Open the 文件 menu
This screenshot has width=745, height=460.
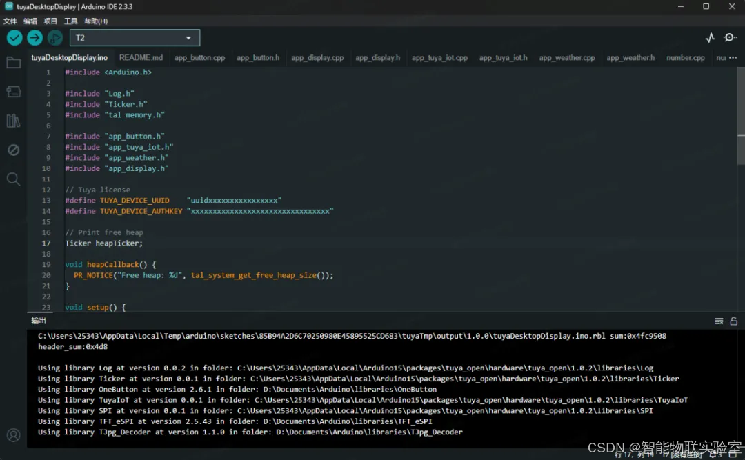coord(10,21)
